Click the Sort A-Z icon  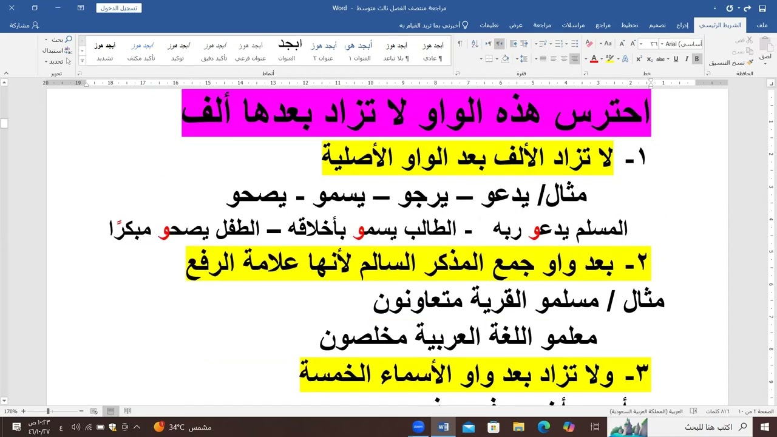475,44
